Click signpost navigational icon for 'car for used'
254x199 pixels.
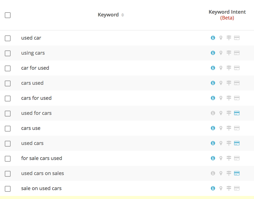coord(229,68)
